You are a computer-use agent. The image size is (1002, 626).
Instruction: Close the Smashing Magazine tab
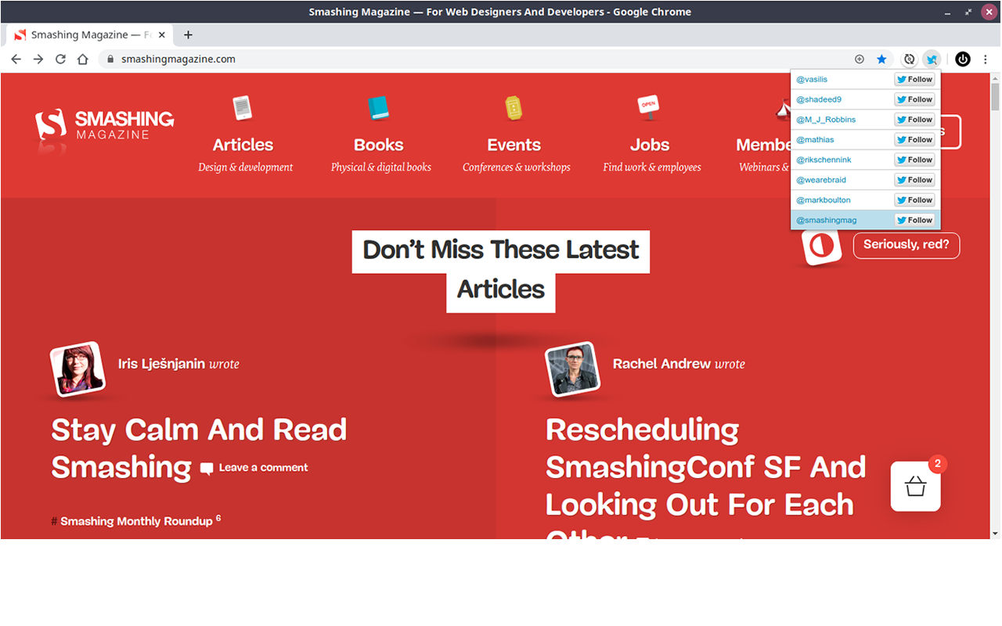[x=162, y=34]
